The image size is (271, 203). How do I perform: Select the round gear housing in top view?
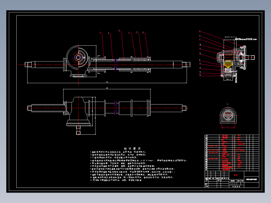pyautogui.click(x=78, y=57)
